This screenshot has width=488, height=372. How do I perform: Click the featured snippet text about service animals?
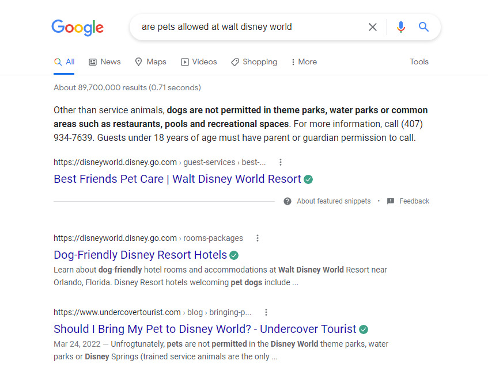(x=241, y=124)
